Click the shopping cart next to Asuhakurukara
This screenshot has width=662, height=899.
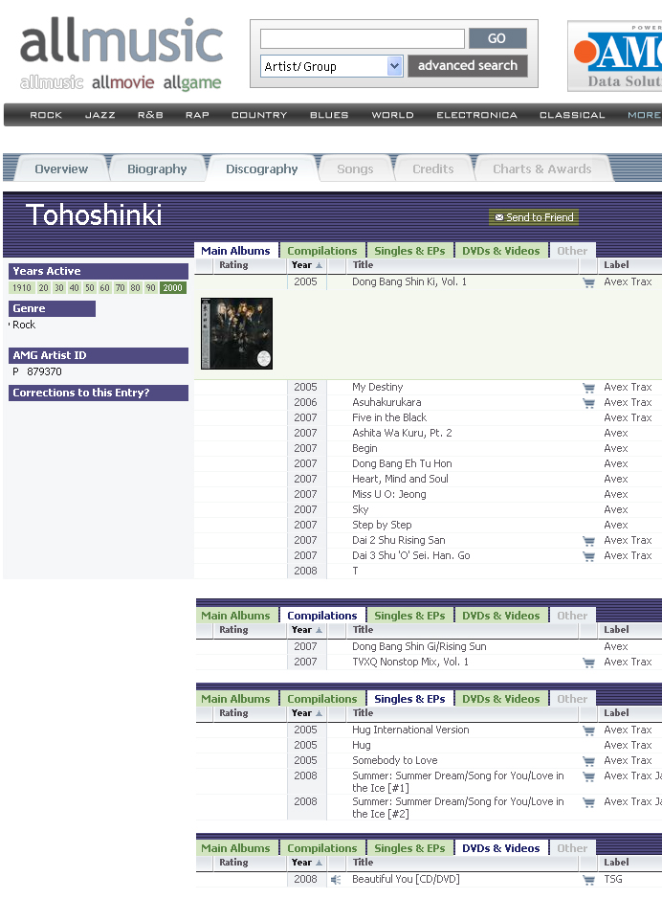(x=588, y=403)
